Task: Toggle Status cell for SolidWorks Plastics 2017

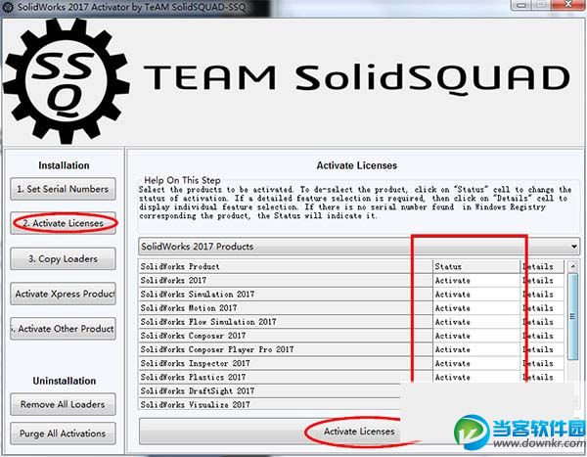Action: (x=476, y=377)
